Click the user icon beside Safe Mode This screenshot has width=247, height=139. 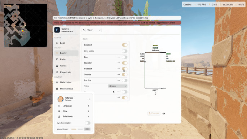(x=59, y=117)
